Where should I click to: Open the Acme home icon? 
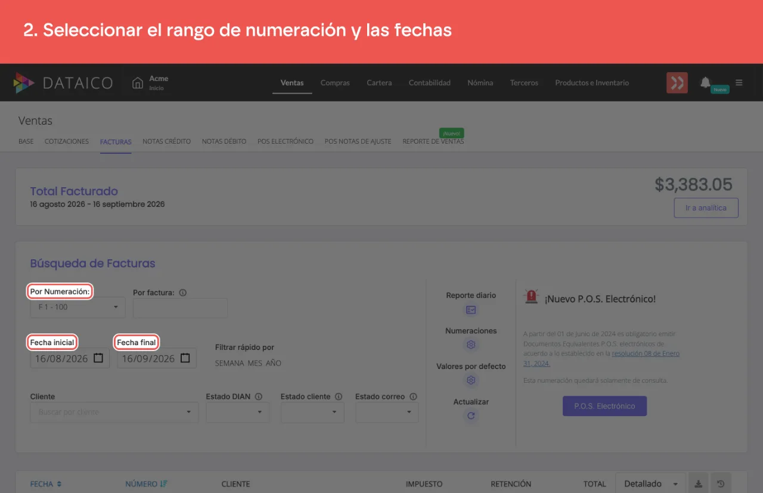click(x=138, y=83)
